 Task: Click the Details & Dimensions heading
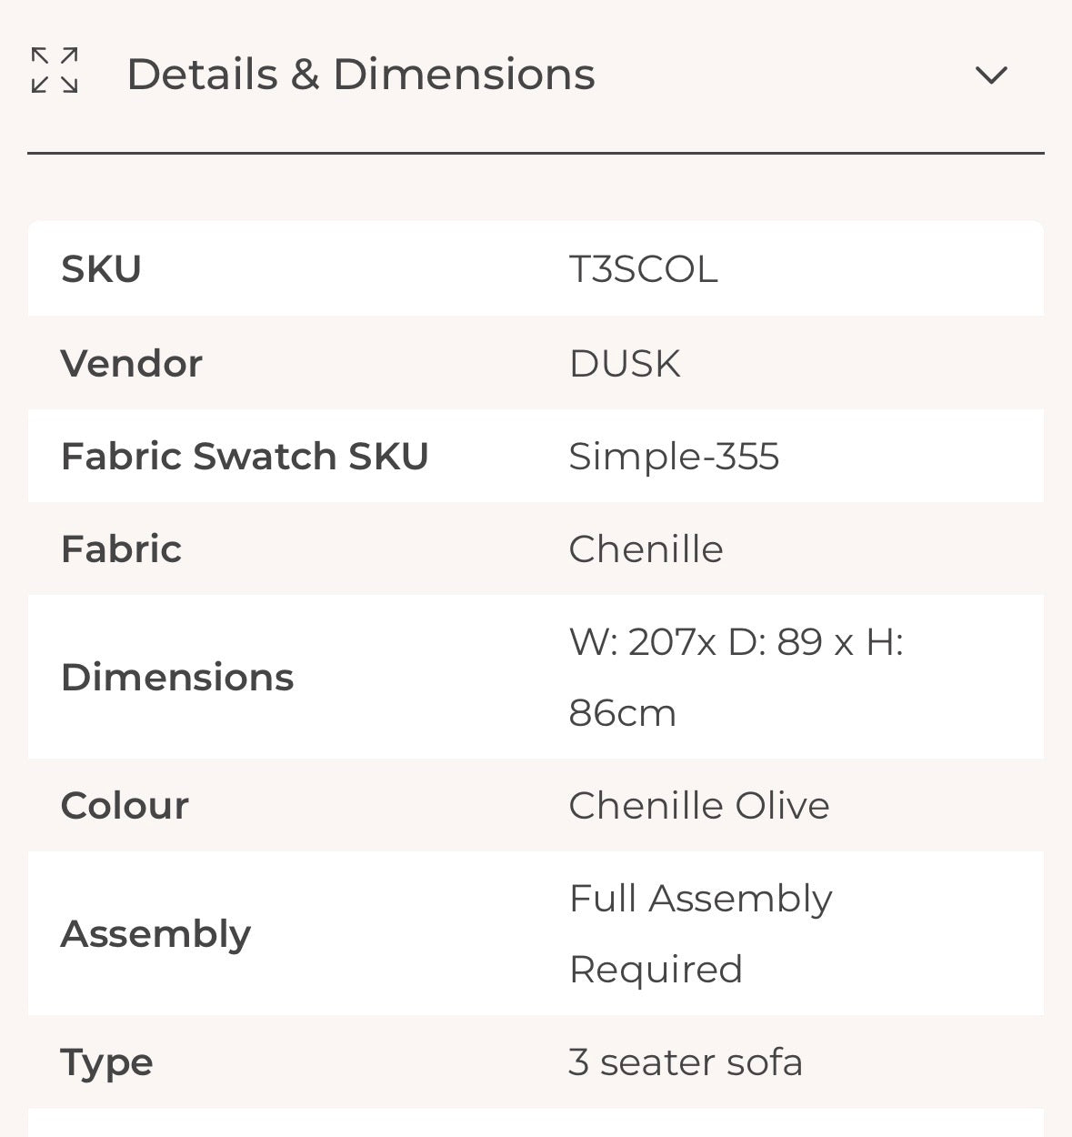tap(360, 75)
